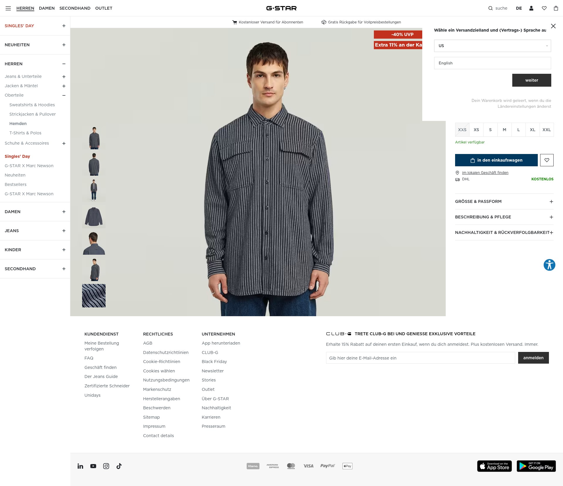Expand the Singles' Day sidebar section
Viewport: 563px width, 486px height.
[64, 26]
